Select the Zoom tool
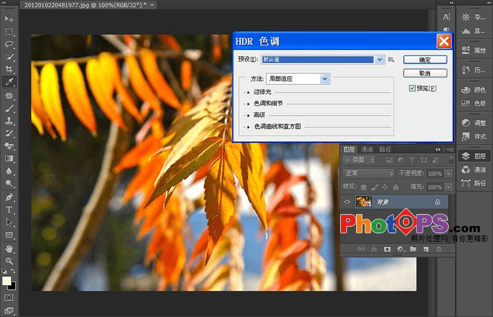 click(9, 261)
